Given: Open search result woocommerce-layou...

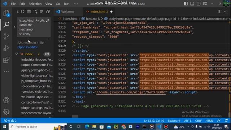Looking at the screenshot, I should tap(37, 113).
